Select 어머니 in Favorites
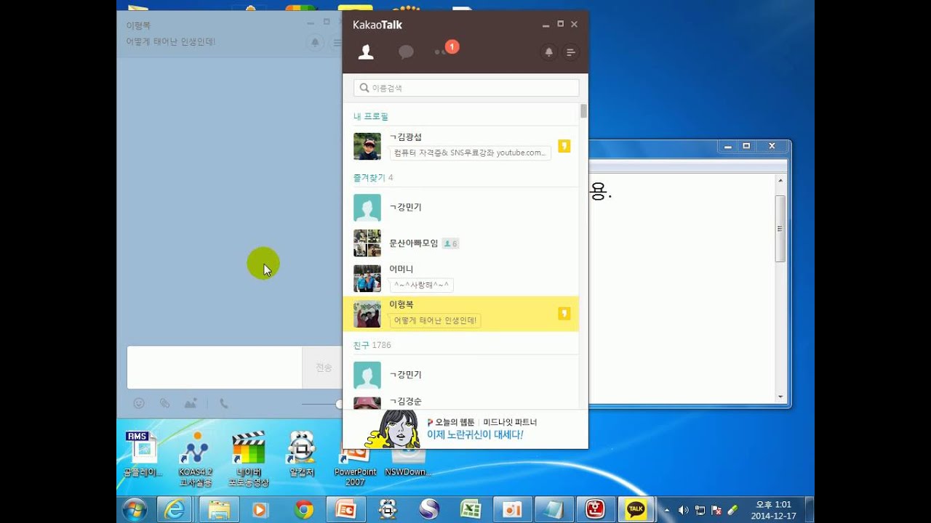 coord(460,279)
